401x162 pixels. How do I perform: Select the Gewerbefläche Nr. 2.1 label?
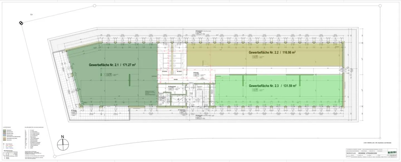click(112, 65)
